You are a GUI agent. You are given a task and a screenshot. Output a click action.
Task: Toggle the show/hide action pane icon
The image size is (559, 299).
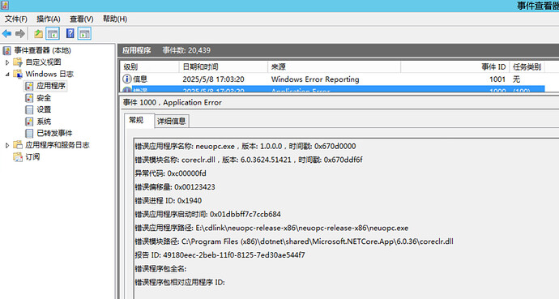(x=84, y=34)
